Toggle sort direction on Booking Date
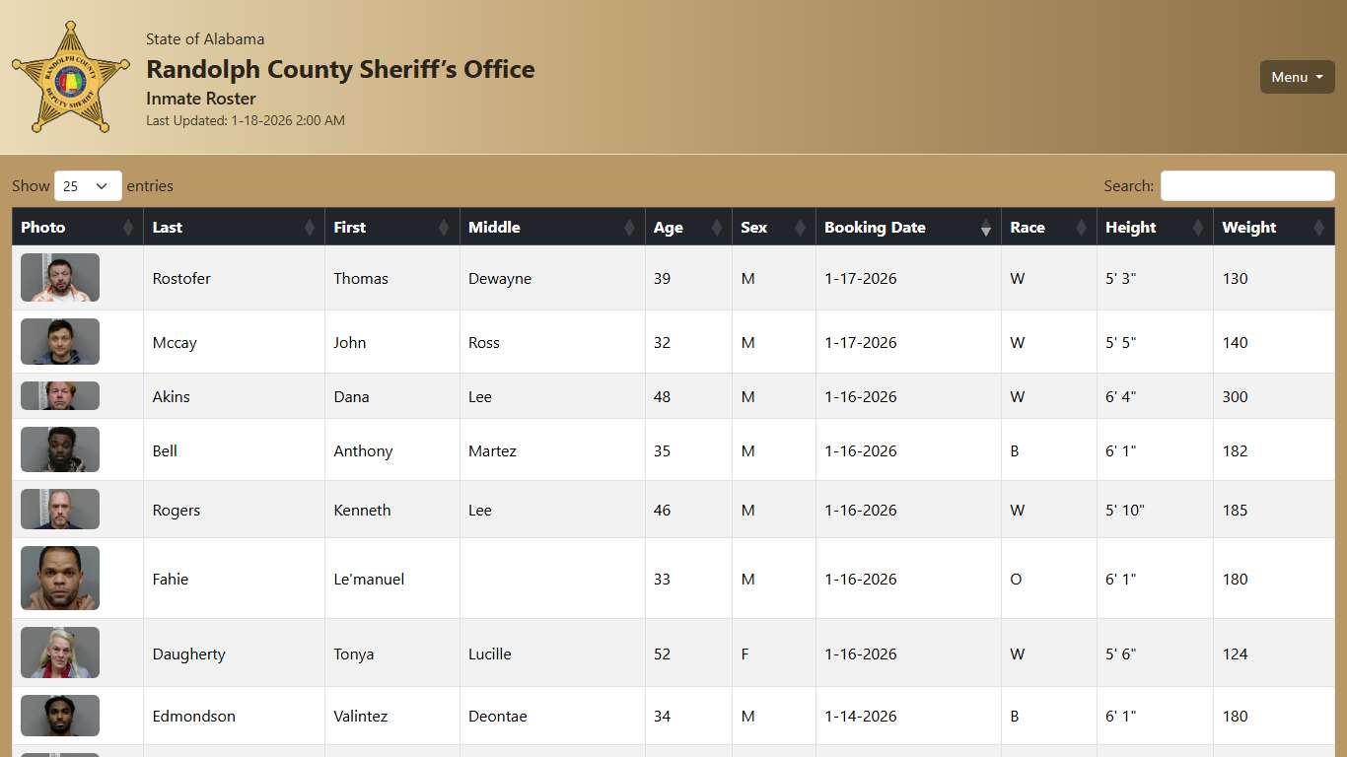This screenshot has height=757, width=1347. point(986,227)
